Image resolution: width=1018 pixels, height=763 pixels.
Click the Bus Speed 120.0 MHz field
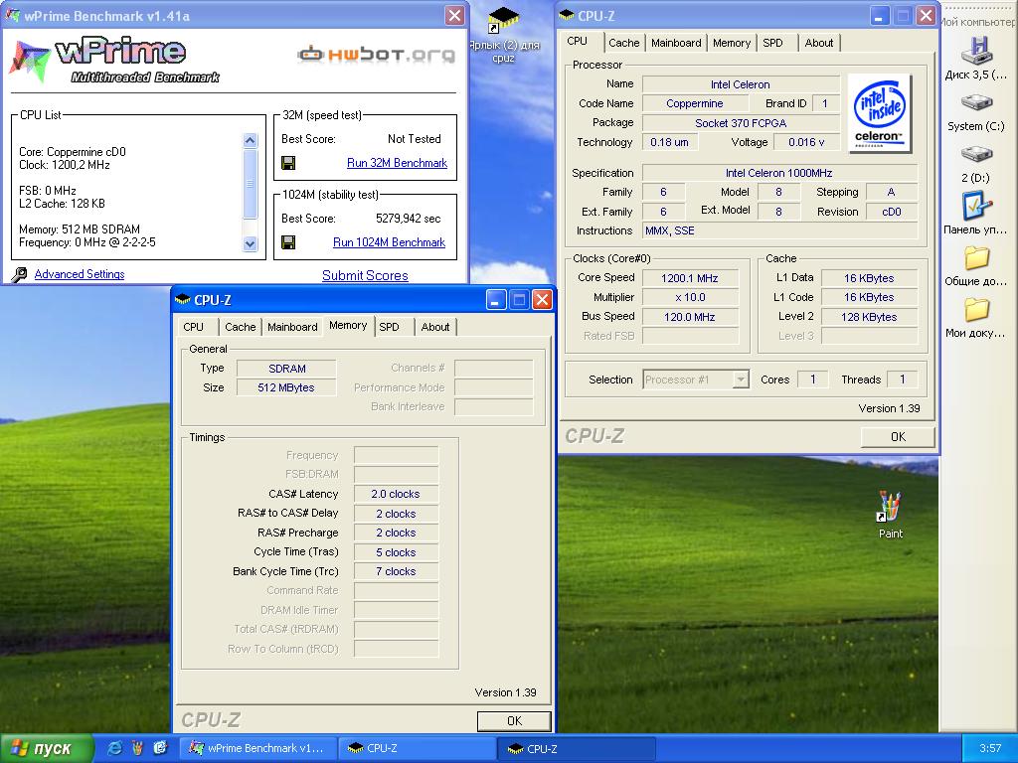[x=690, y=317]
